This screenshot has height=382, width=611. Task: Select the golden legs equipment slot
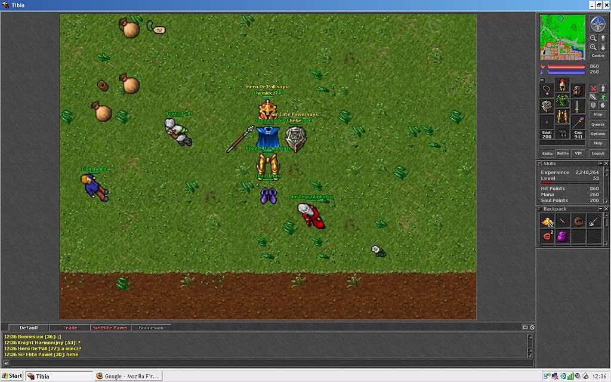[x=562, y=116]
